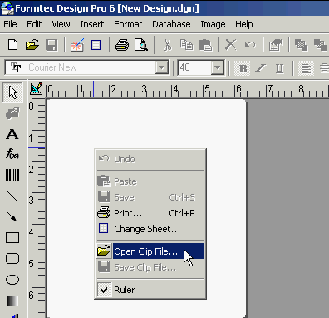Click the Properties toolbar icon
Viewport: 329px width, 318px height.
276,45
